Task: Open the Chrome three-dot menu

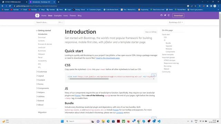Action: (x=219, y=6)
